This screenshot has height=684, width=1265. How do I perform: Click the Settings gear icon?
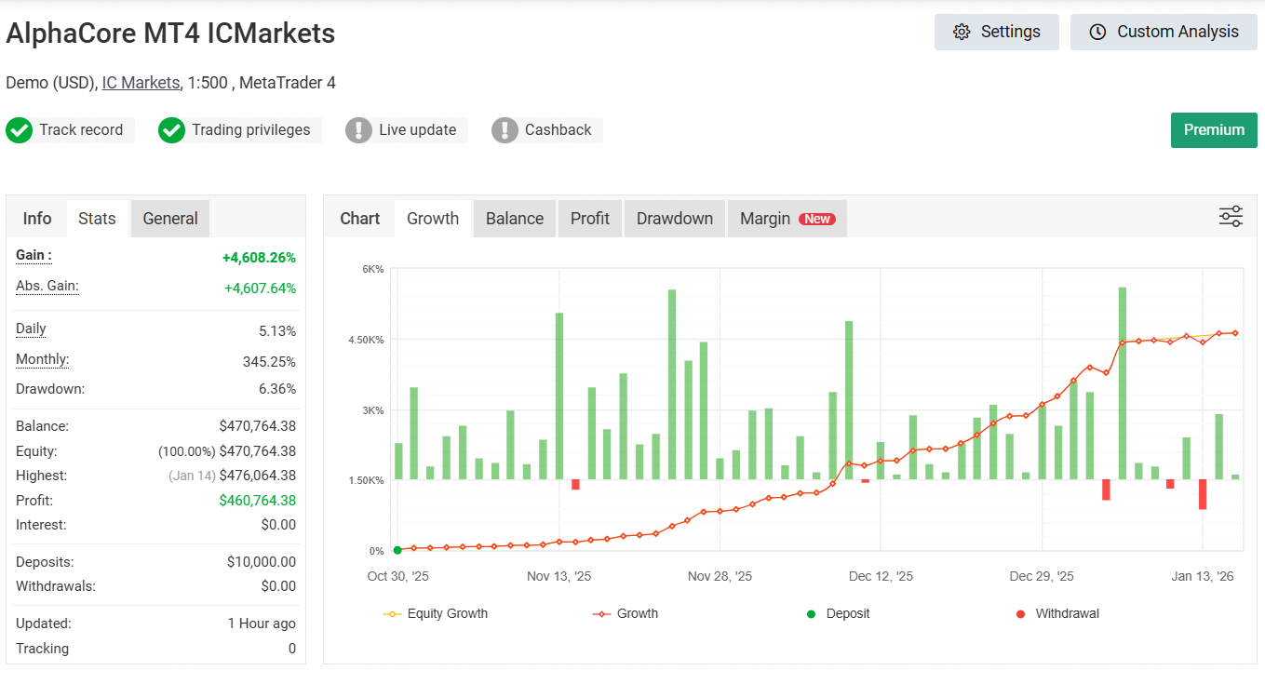[962, 32]
